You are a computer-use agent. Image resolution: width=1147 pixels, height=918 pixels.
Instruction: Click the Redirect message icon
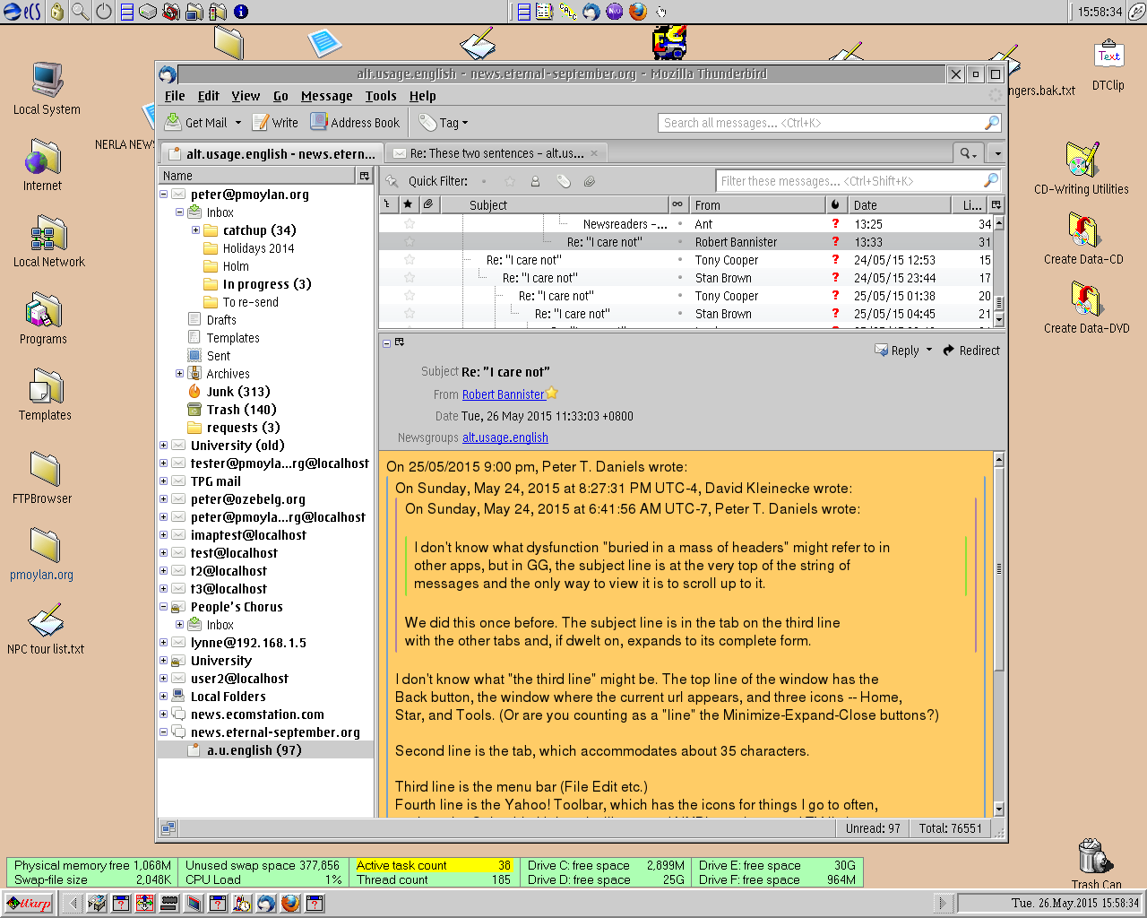pos(949,351)
